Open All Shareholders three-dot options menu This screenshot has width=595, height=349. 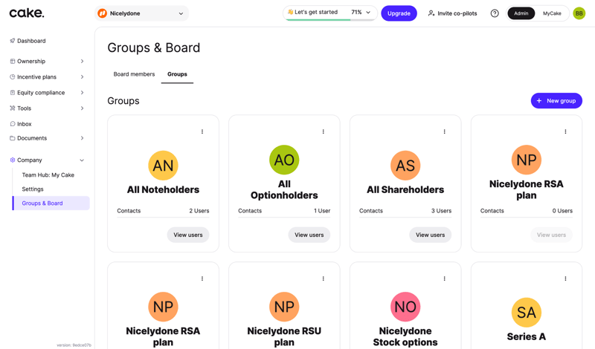click(x=445, y=131)
